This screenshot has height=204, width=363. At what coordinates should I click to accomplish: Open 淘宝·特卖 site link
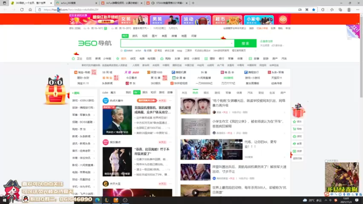pos(82,73)
